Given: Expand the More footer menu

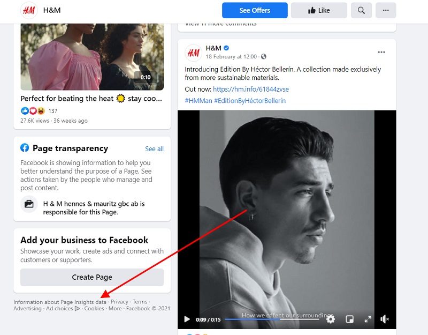Looking at the screenshot, I should (x=115, y=309).
